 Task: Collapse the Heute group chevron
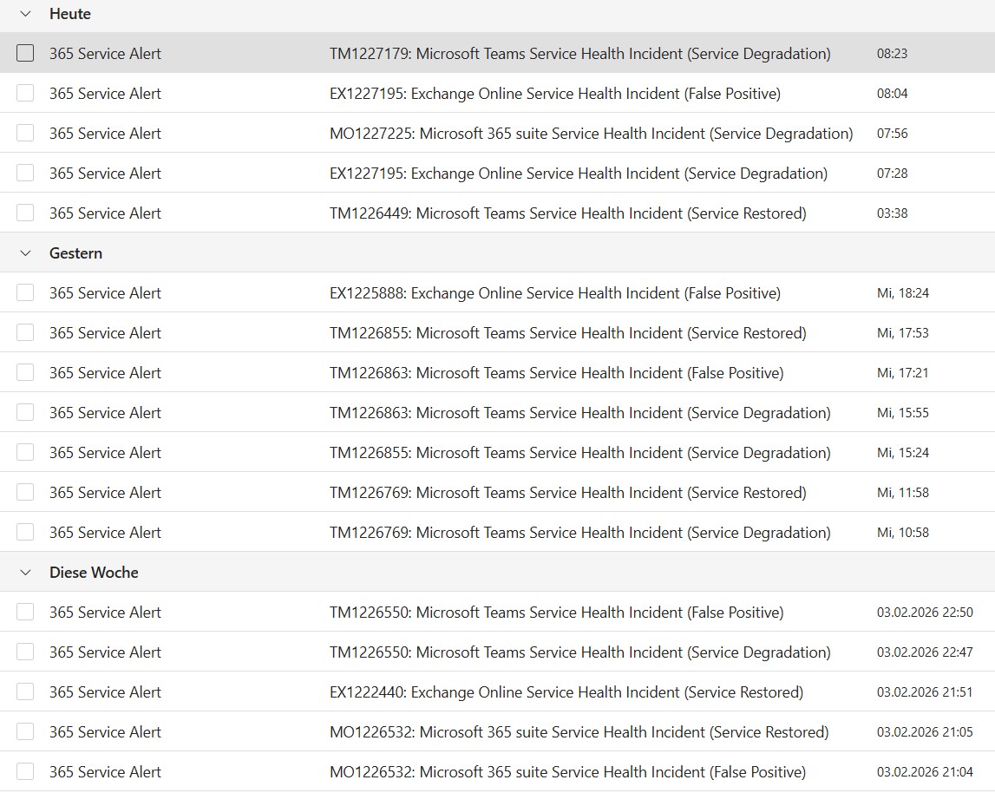[25, 14]
